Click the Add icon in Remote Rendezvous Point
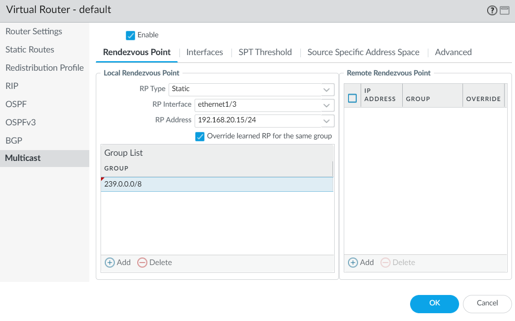This screenshot has width=515, height=321. (353, 262)
